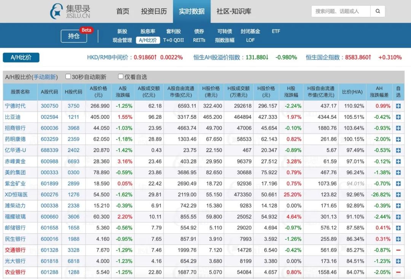Add 招商银行 to watchlist with plus icon

click(398, 128)
